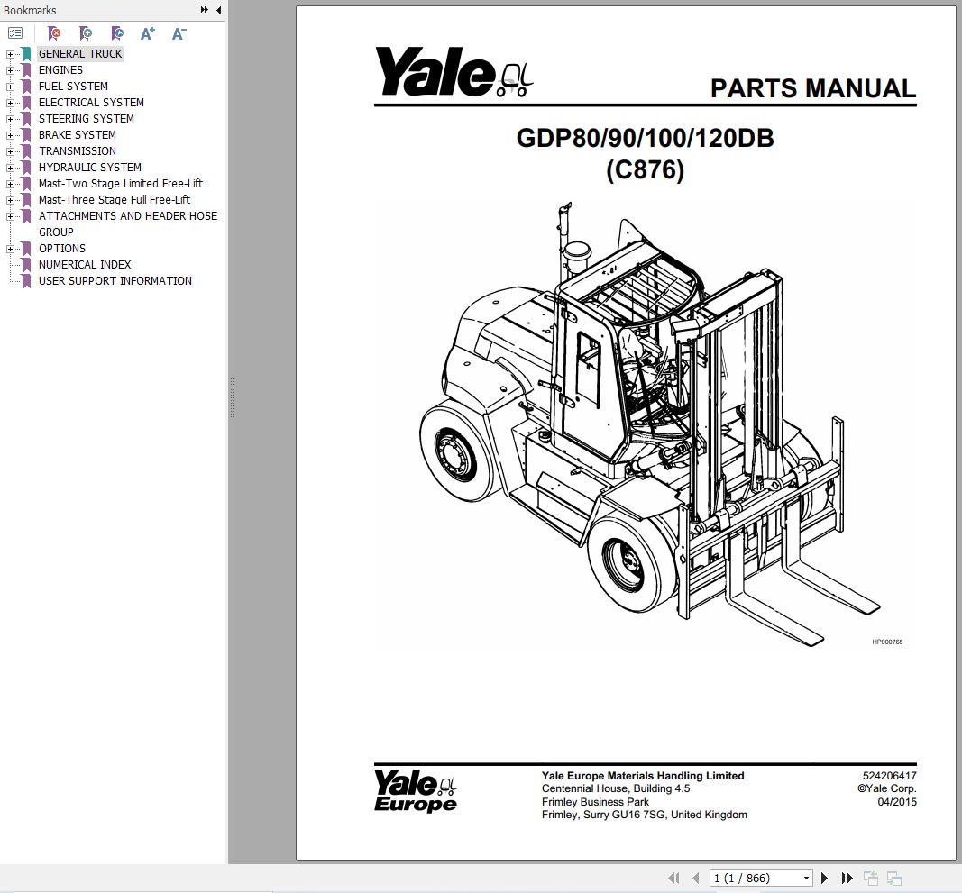Jump to last page with fast-forward icon

pyautogui.click(x=847, y=878)
